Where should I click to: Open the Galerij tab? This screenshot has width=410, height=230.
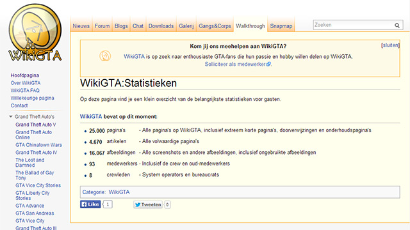click(x=186, y=26)
